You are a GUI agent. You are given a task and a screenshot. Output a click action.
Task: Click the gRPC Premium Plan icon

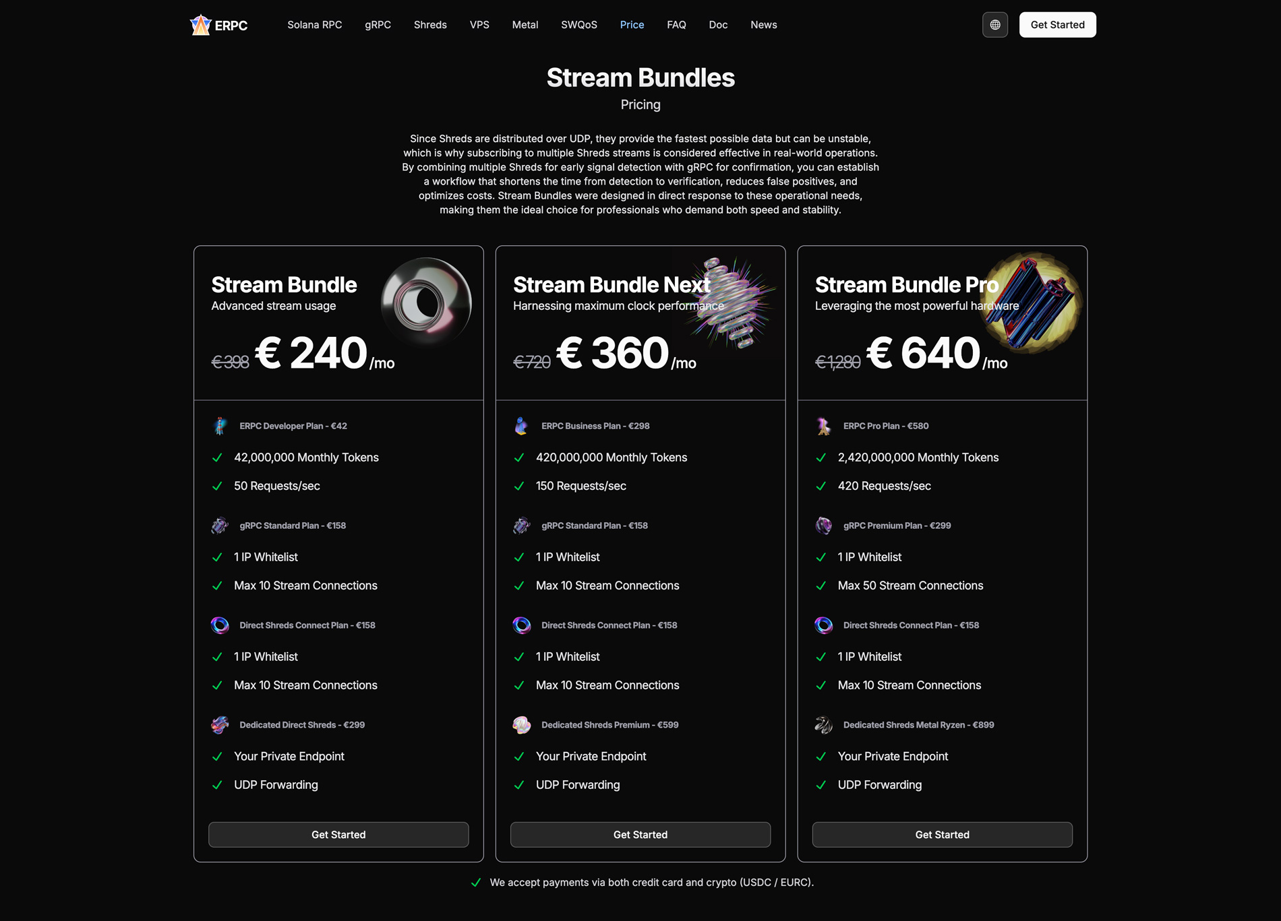pyautogui.click(x=823, y=526)
